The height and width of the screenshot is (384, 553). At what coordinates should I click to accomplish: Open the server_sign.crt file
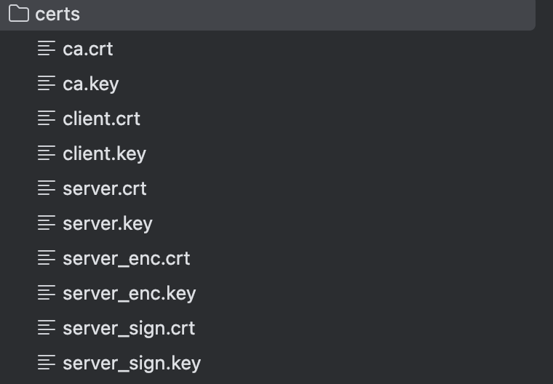[x=129, y=328]
